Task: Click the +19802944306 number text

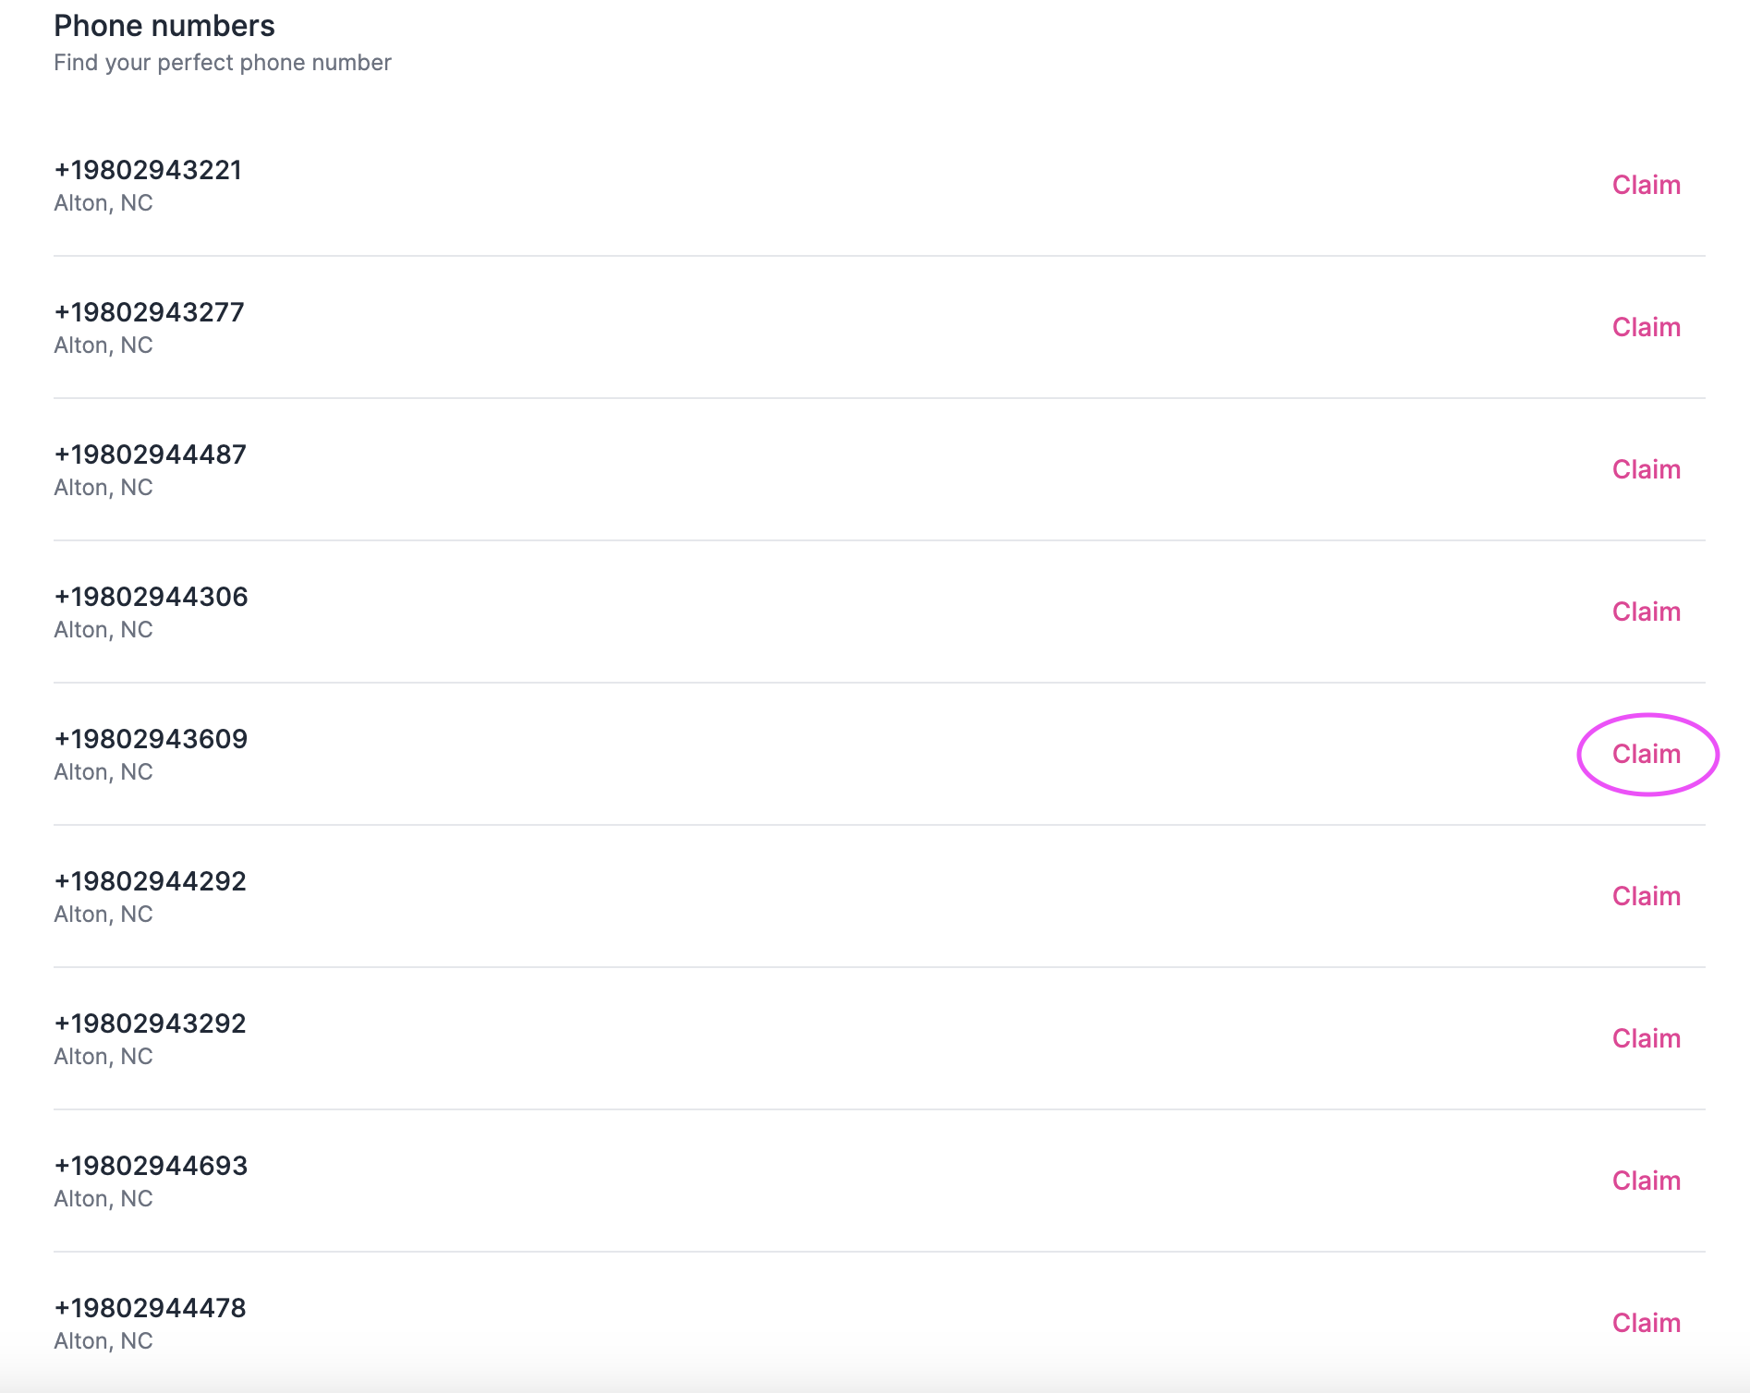Action: (151, 597)
